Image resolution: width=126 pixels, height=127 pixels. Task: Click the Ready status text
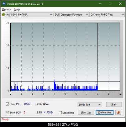(x=5, y=119)
